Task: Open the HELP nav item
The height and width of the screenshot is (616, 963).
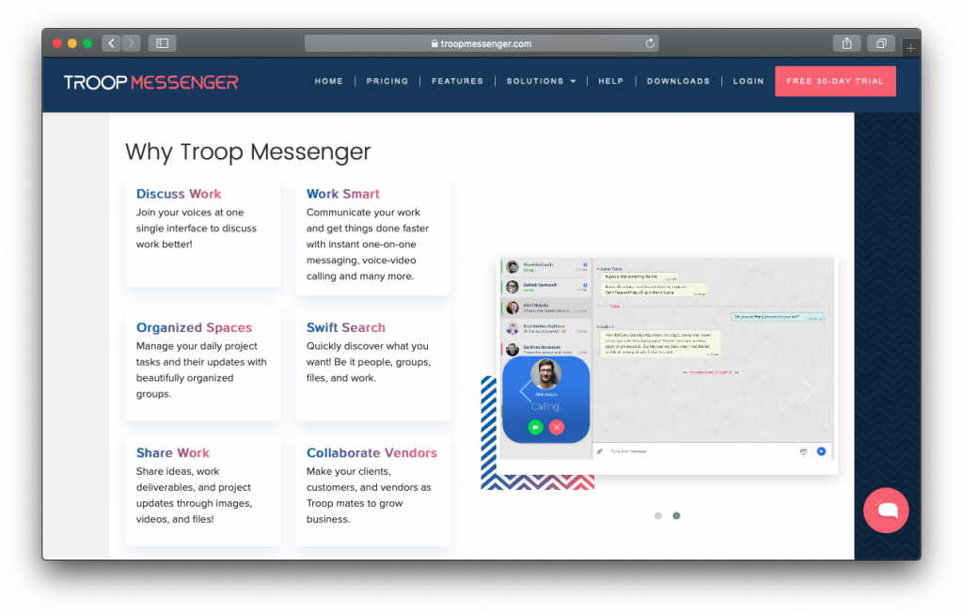Action: 610,81
